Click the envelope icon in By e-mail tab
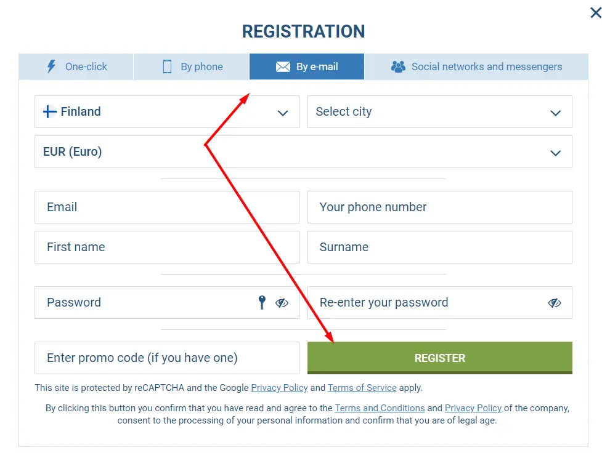The image size is (602, 466). point(283,66)
